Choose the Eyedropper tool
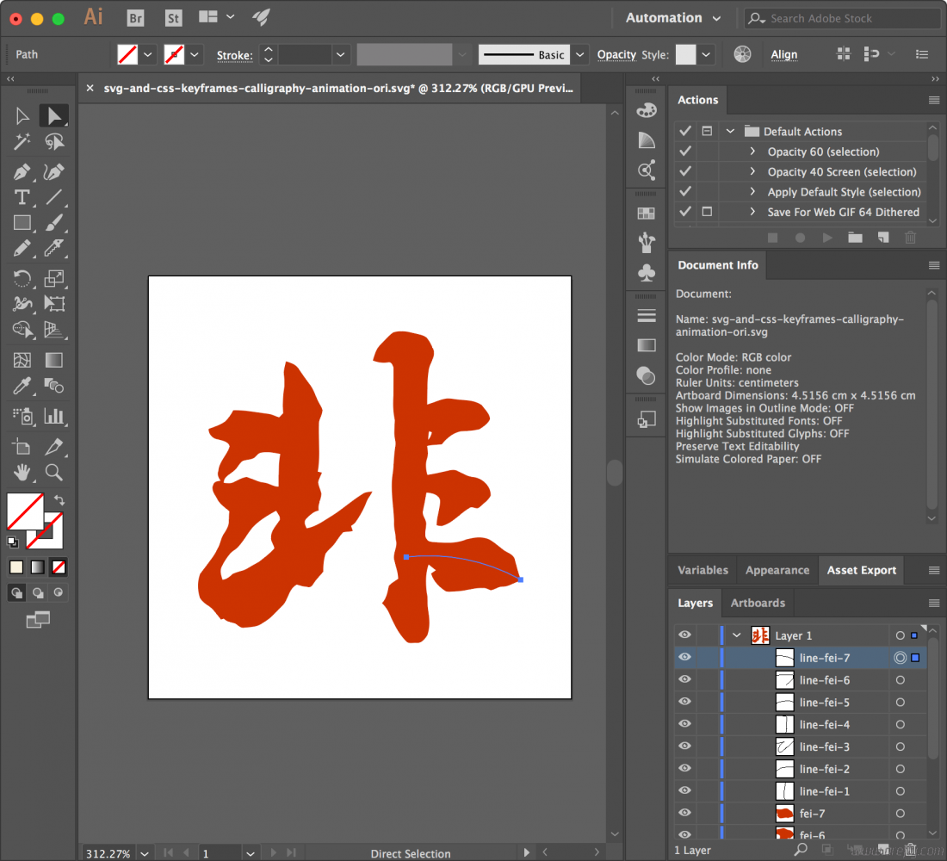Image resolution: width=947 pixels, height=861 pixels. (x=22, y=386)
